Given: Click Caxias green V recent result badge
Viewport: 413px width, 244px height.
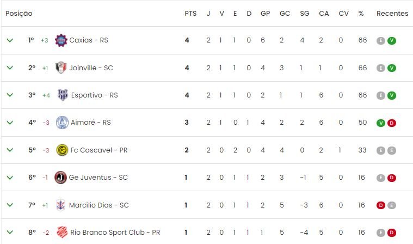Looking at the screenshot, I should (392, 41).
